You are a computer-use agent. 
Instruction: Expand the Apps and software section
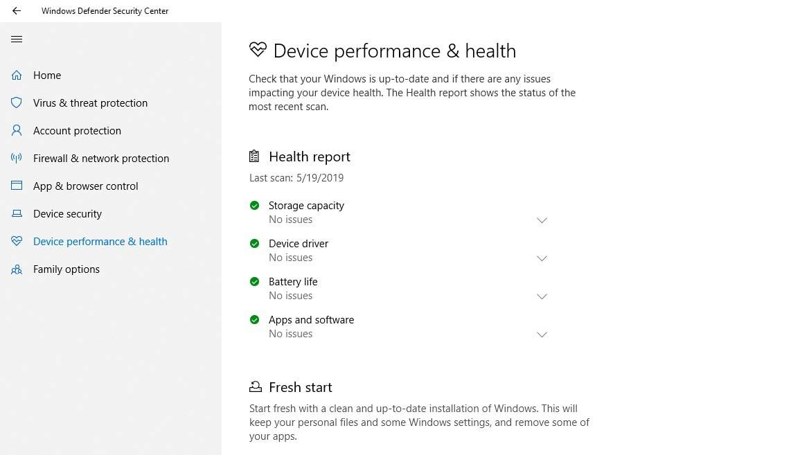coord(542,334)
